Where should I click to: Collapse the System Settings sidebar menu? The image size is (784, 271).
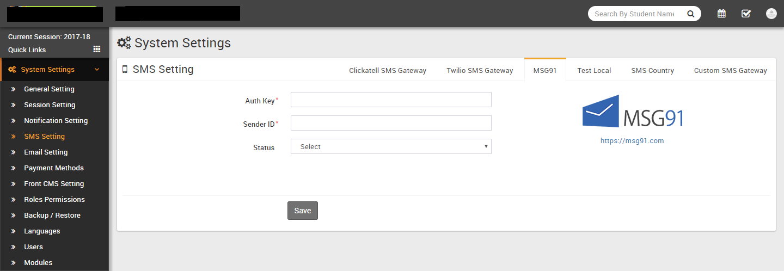coord(97,70)
